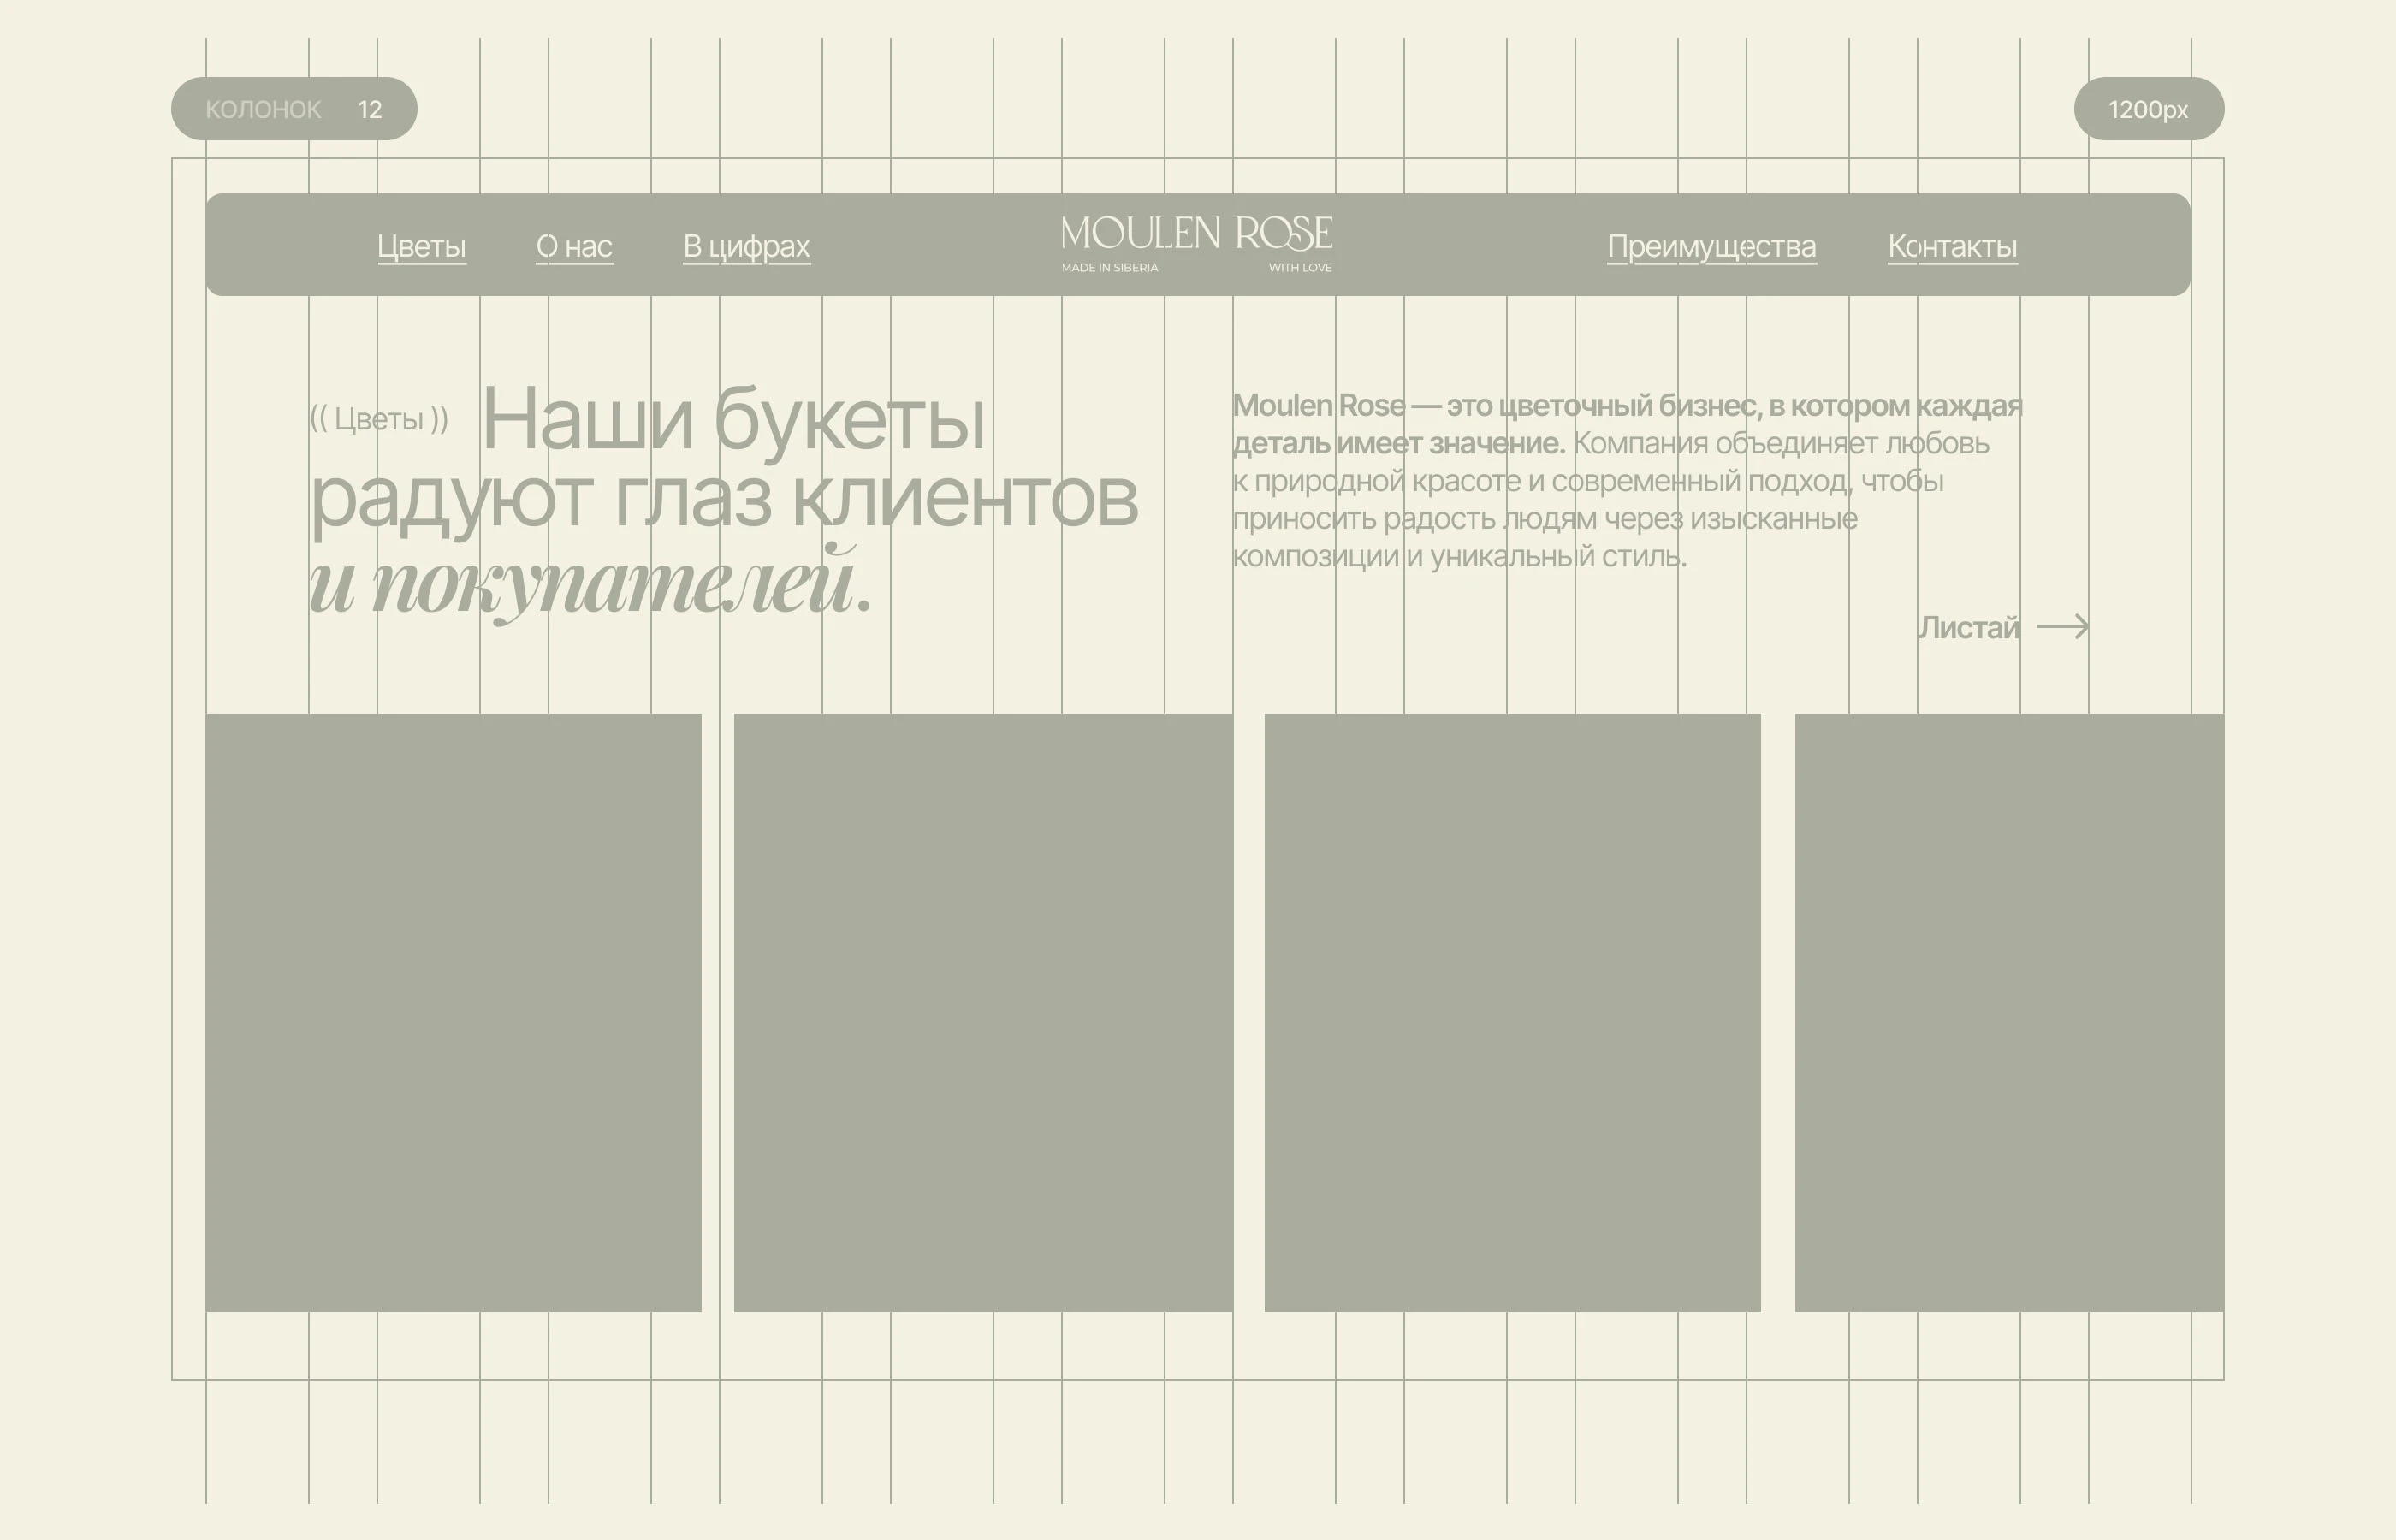
Task: Click the MADE IN SIBERIA tagline
Action: (x=1110, y=267)
